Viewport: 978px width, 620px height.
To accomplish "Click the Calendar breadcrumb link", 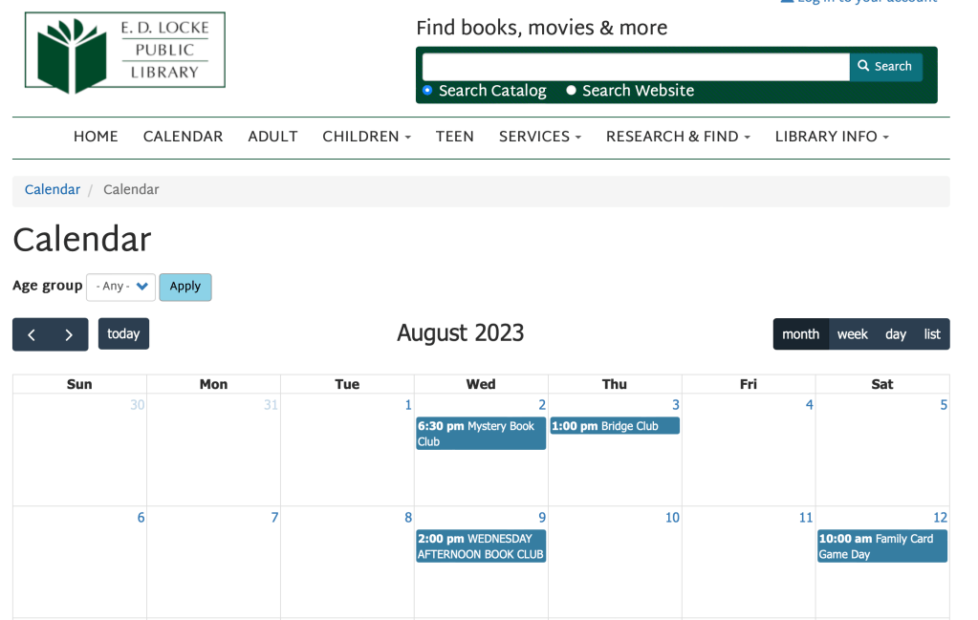I will click(53, 190).
